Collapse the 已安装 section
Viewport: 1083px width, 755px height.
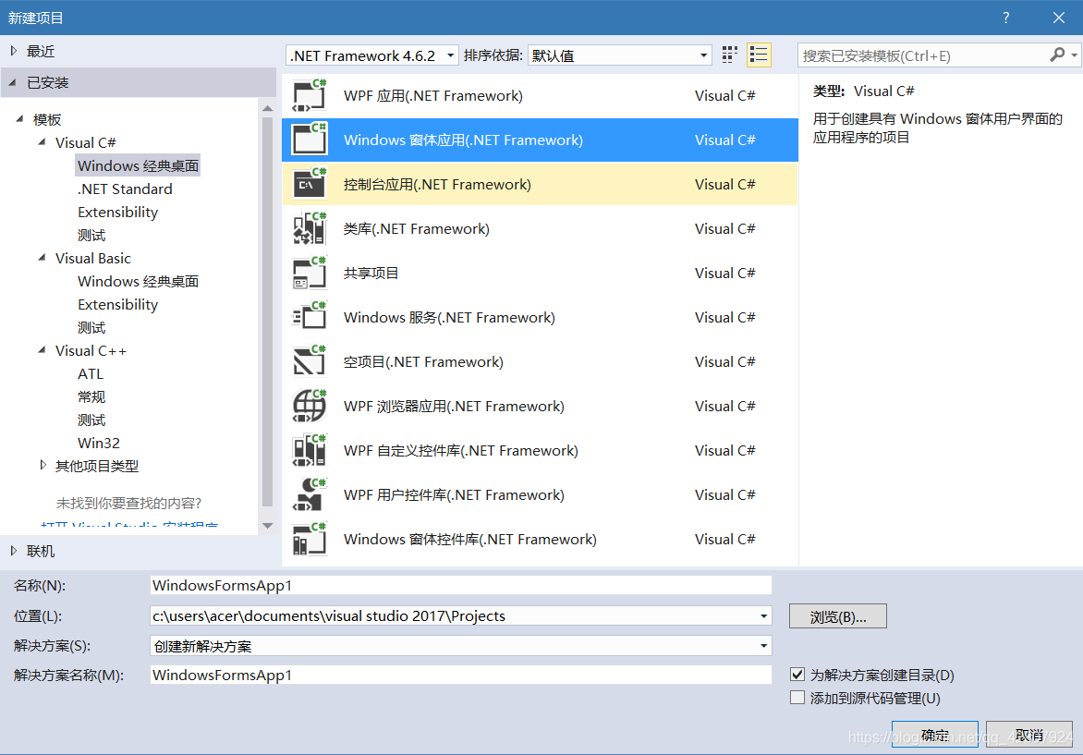(13, 83)
